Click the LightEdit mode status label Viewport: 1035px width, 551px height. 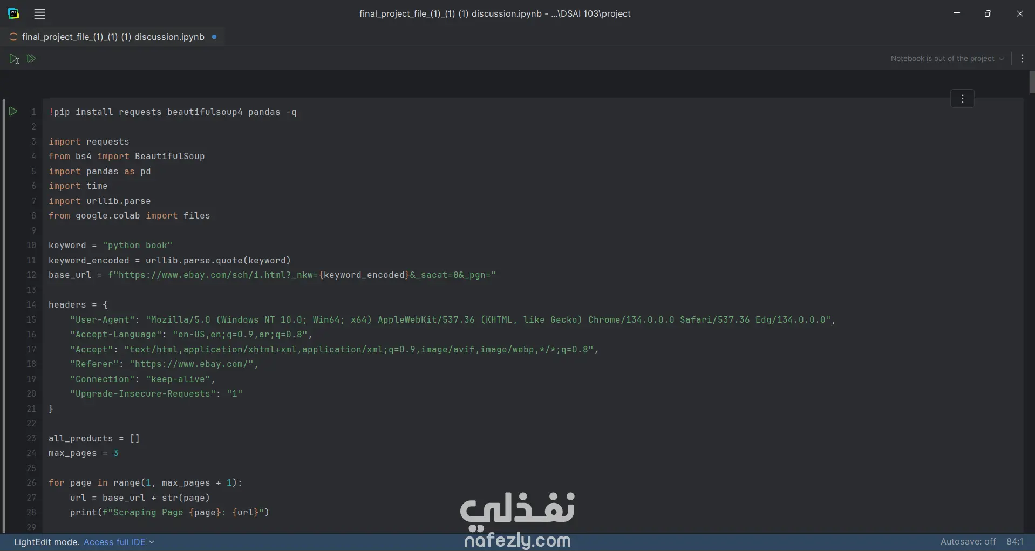coord(46,542)
